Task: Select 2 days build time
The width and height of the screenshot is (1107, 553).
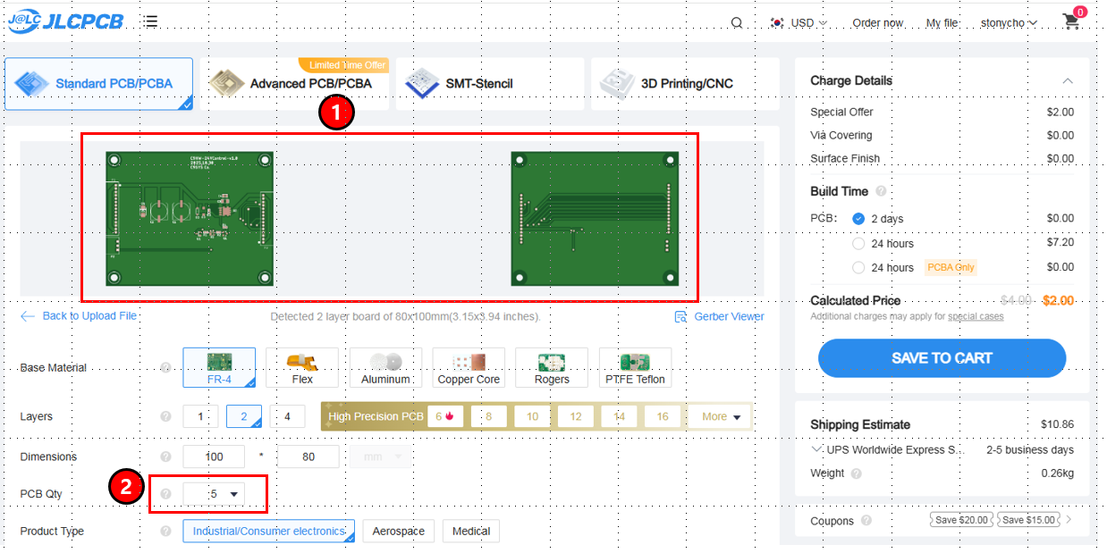Action: tap(859, 219)
